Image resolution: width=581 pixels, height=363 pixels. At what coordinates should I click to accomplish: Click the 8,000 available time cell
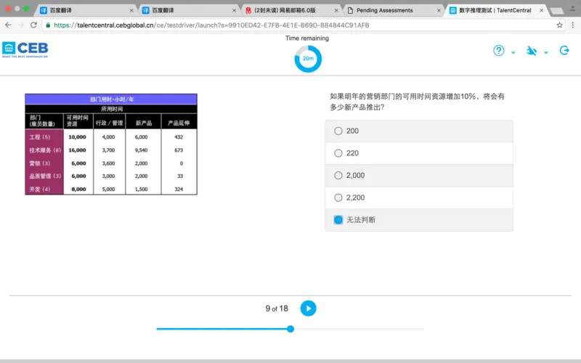(78, 189)
